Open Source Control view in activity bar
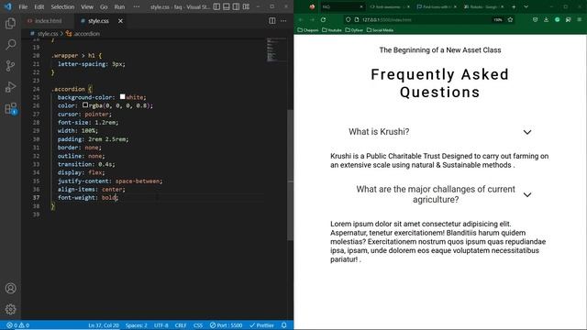Screen dimensions: 587x330 pos(10,66)
